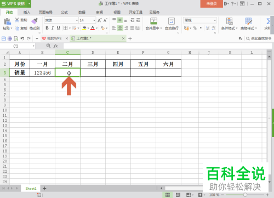
Task: Apply the yellow fill color bucket
Action: tap(84, 28)
